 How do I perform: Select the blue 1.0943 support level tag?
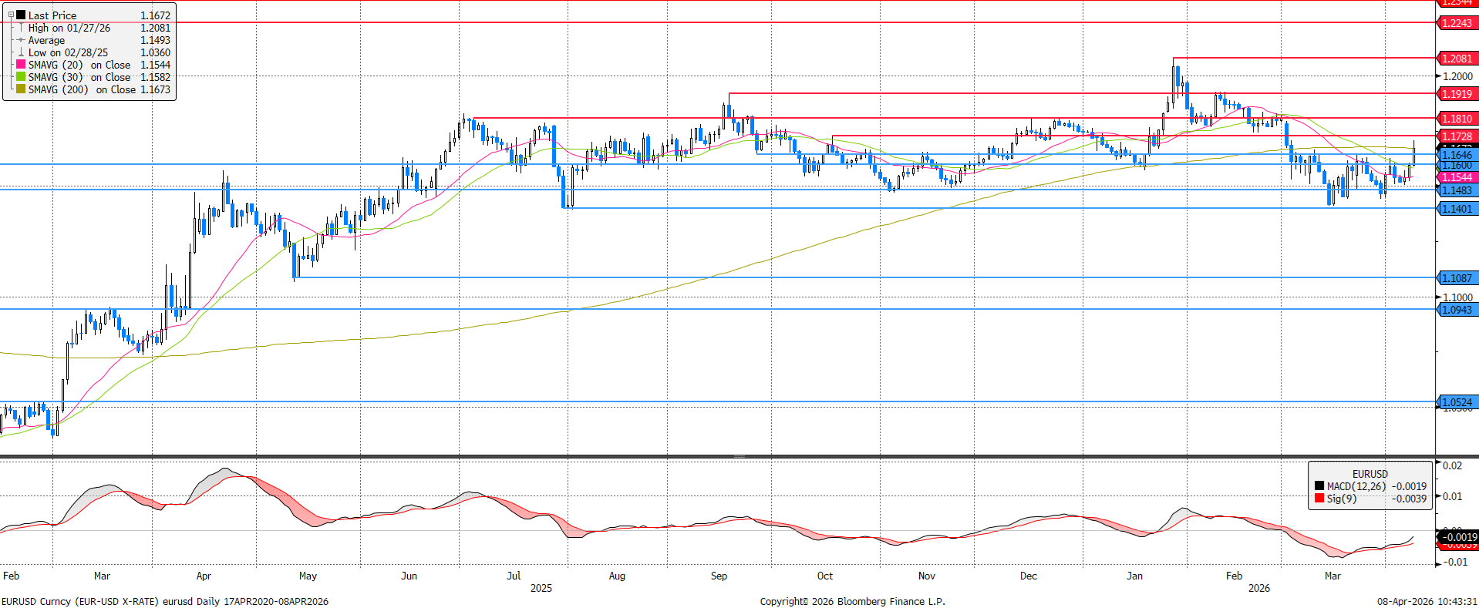tap(1457, 310)
